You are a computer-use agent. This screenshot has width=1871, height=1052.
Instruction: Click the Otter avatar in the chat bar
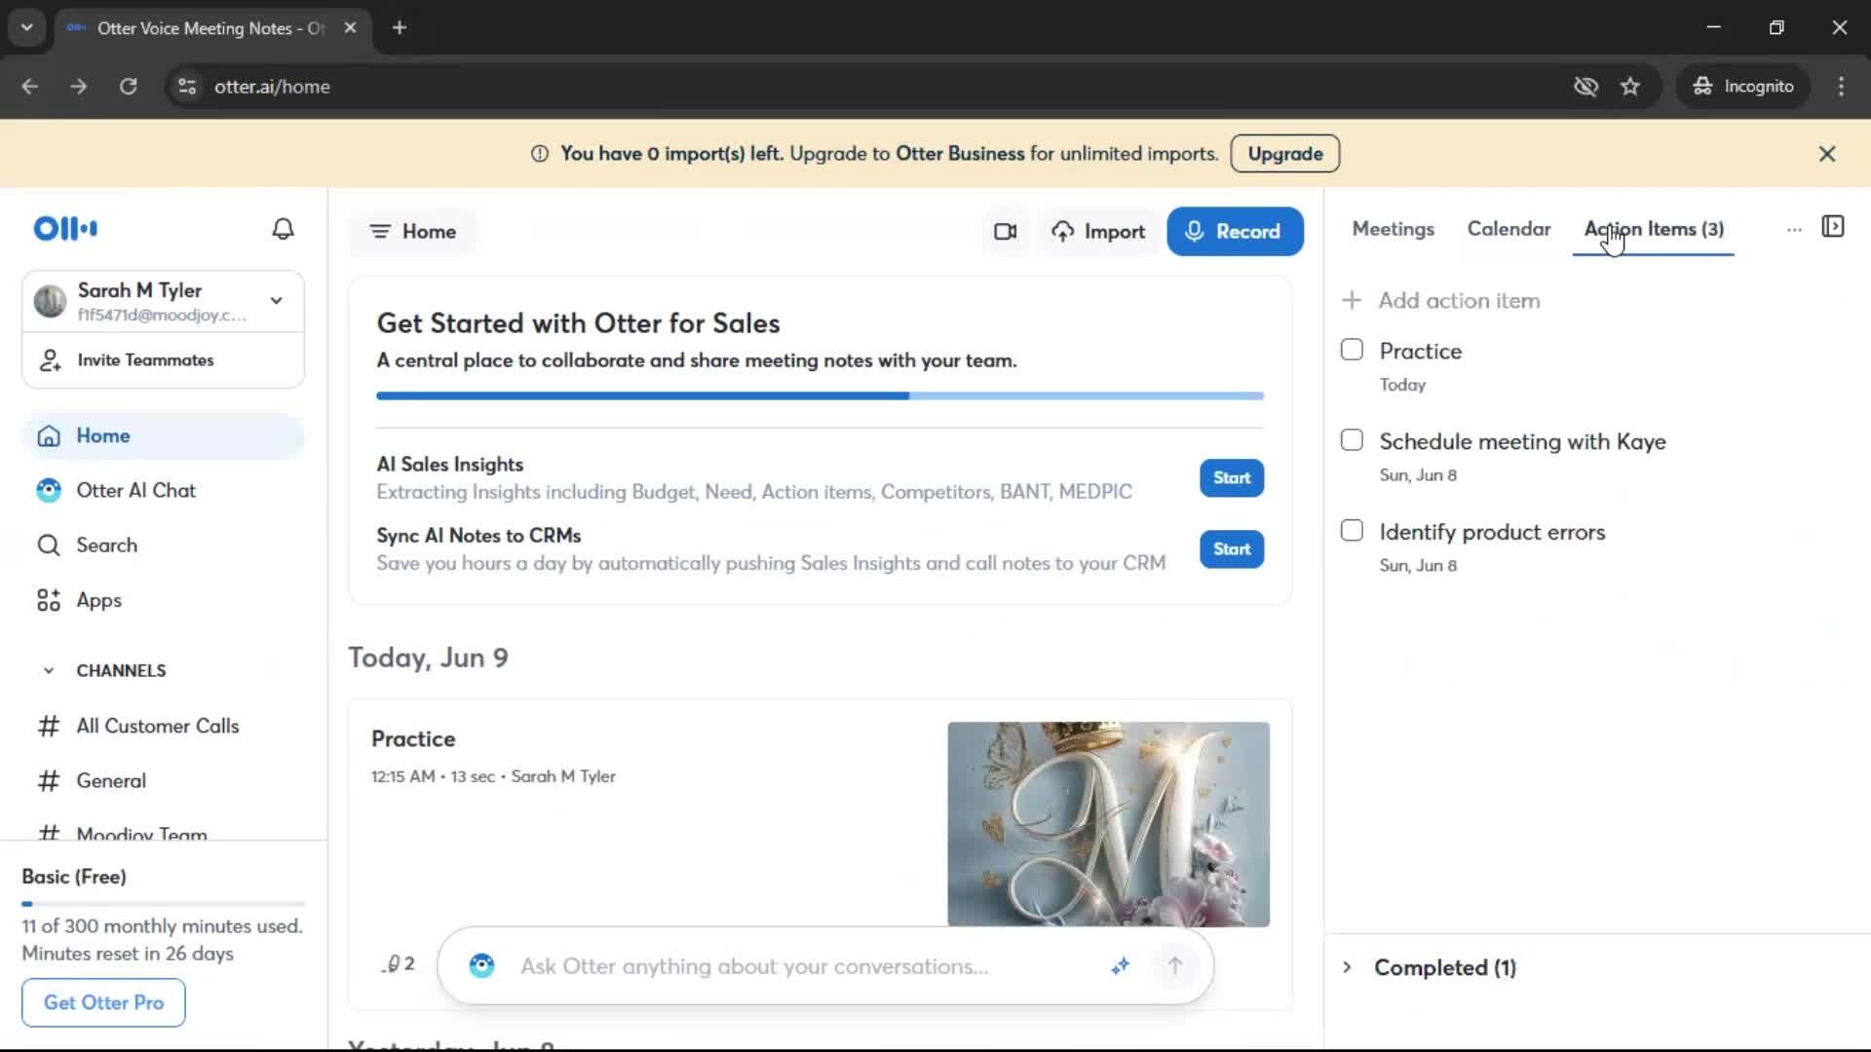coord(481,966)
